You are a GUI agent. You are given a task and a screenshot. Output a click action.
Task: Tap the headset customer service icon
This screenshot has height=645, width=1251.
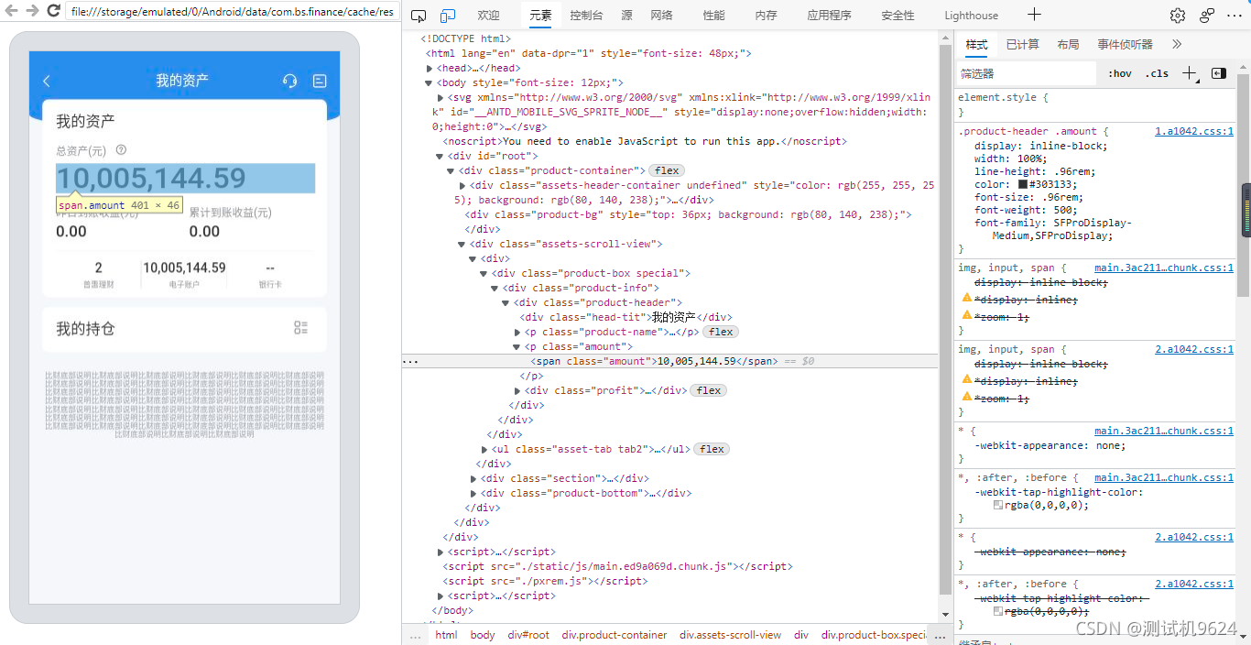(290, 81)
